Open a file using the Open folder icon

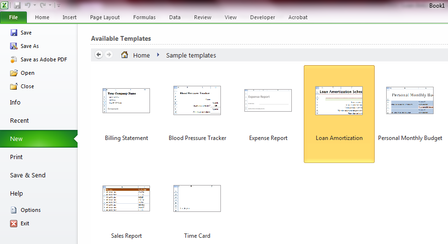[x=14, y=73]
